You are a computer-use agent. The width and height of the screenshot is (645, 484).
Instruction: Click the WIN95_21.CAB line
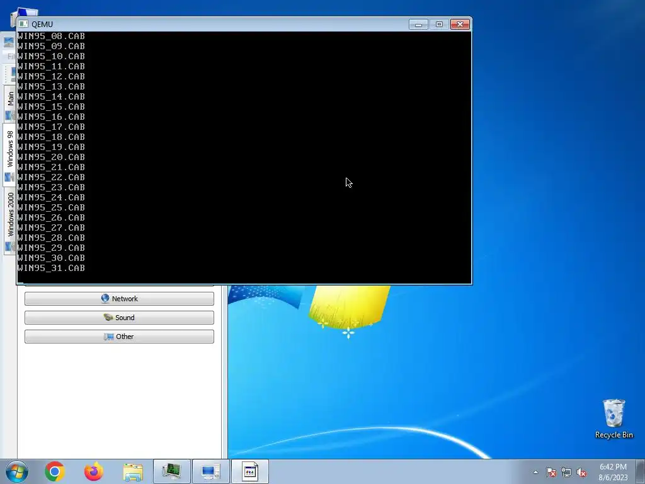coord(51,167)
